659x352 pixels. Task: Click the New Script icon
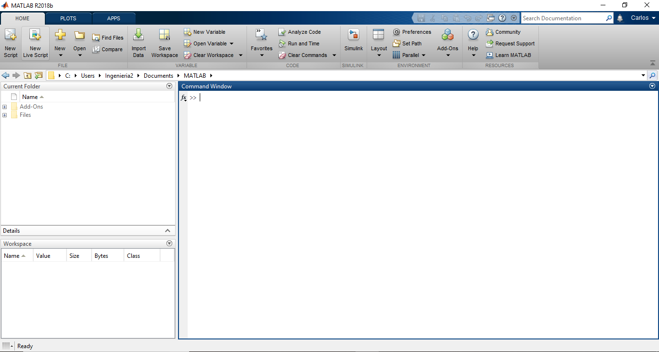click(x=10, y=35)
